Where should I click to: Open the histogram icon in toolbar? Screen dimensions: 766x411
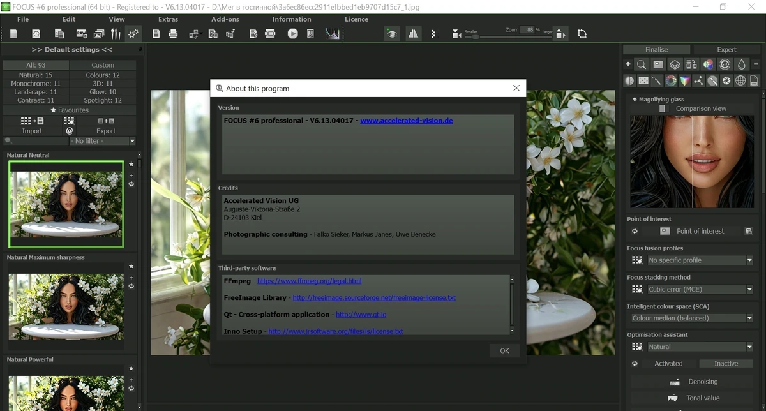click(x=333, y=34)
